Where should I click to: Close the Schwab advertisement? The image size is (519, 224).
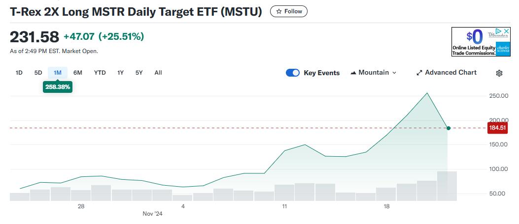[506, 31]
